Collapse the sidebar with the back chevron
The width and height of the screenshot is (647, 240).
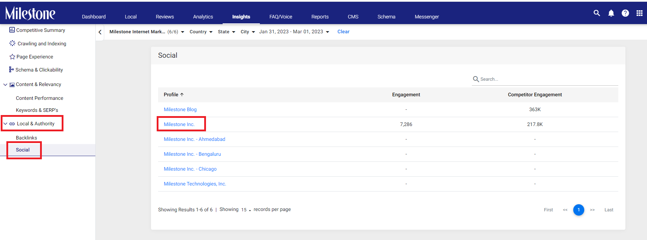point(100,32)
